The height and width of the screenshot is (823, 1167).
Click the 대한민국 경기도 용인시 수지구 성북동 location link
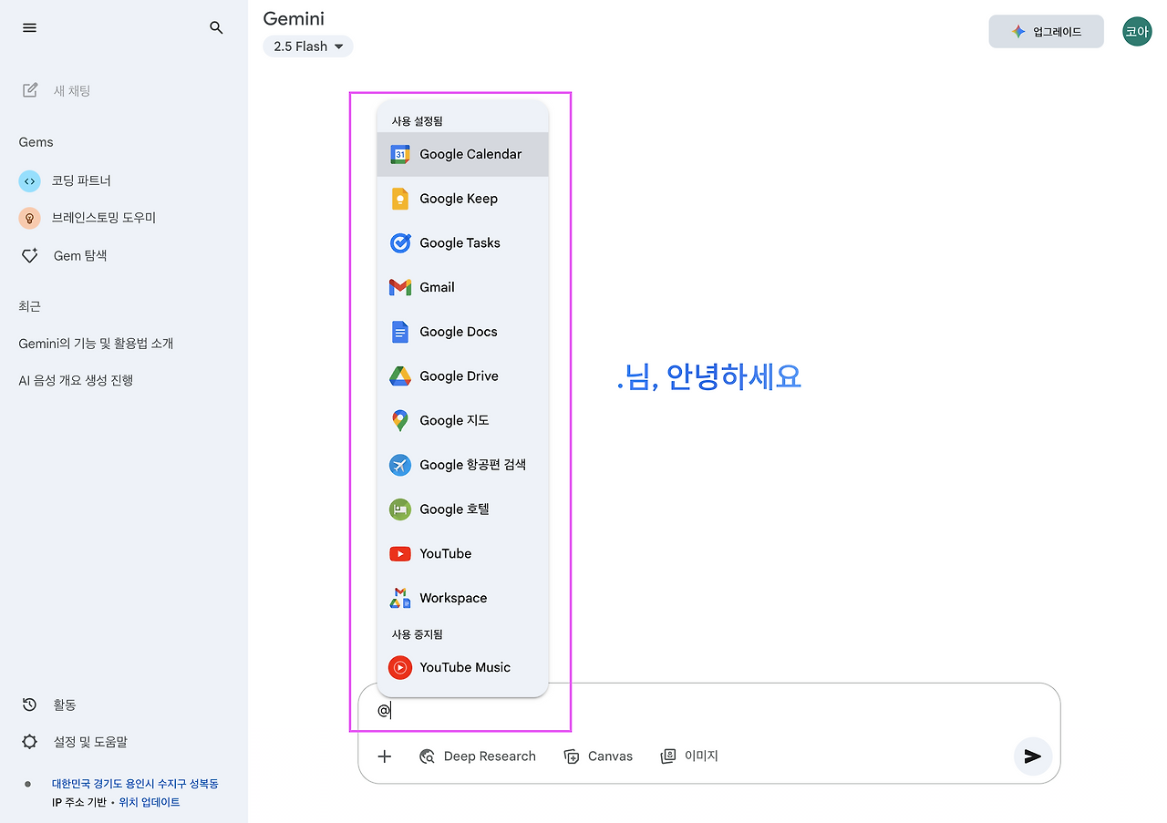[x=135, y=784]
